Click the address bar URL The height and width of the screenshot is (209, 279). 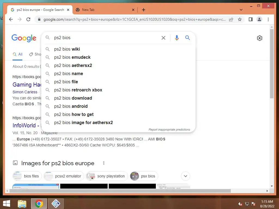134,19
